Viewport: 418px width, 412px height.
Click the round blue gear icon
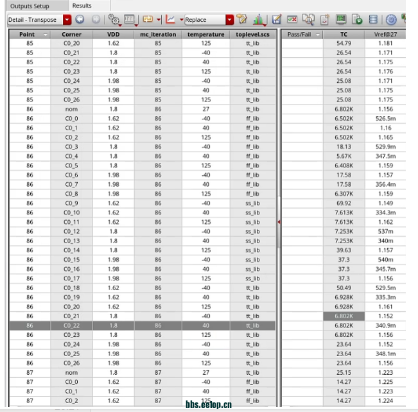click(x=391, y=19)
